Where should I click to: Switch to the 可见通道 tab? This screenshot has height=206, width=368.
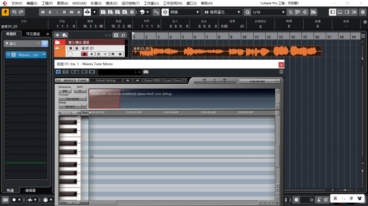[x=33, y=34]
